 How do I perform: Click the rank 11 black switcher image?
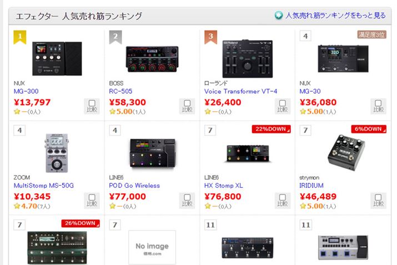pos(248,248)
